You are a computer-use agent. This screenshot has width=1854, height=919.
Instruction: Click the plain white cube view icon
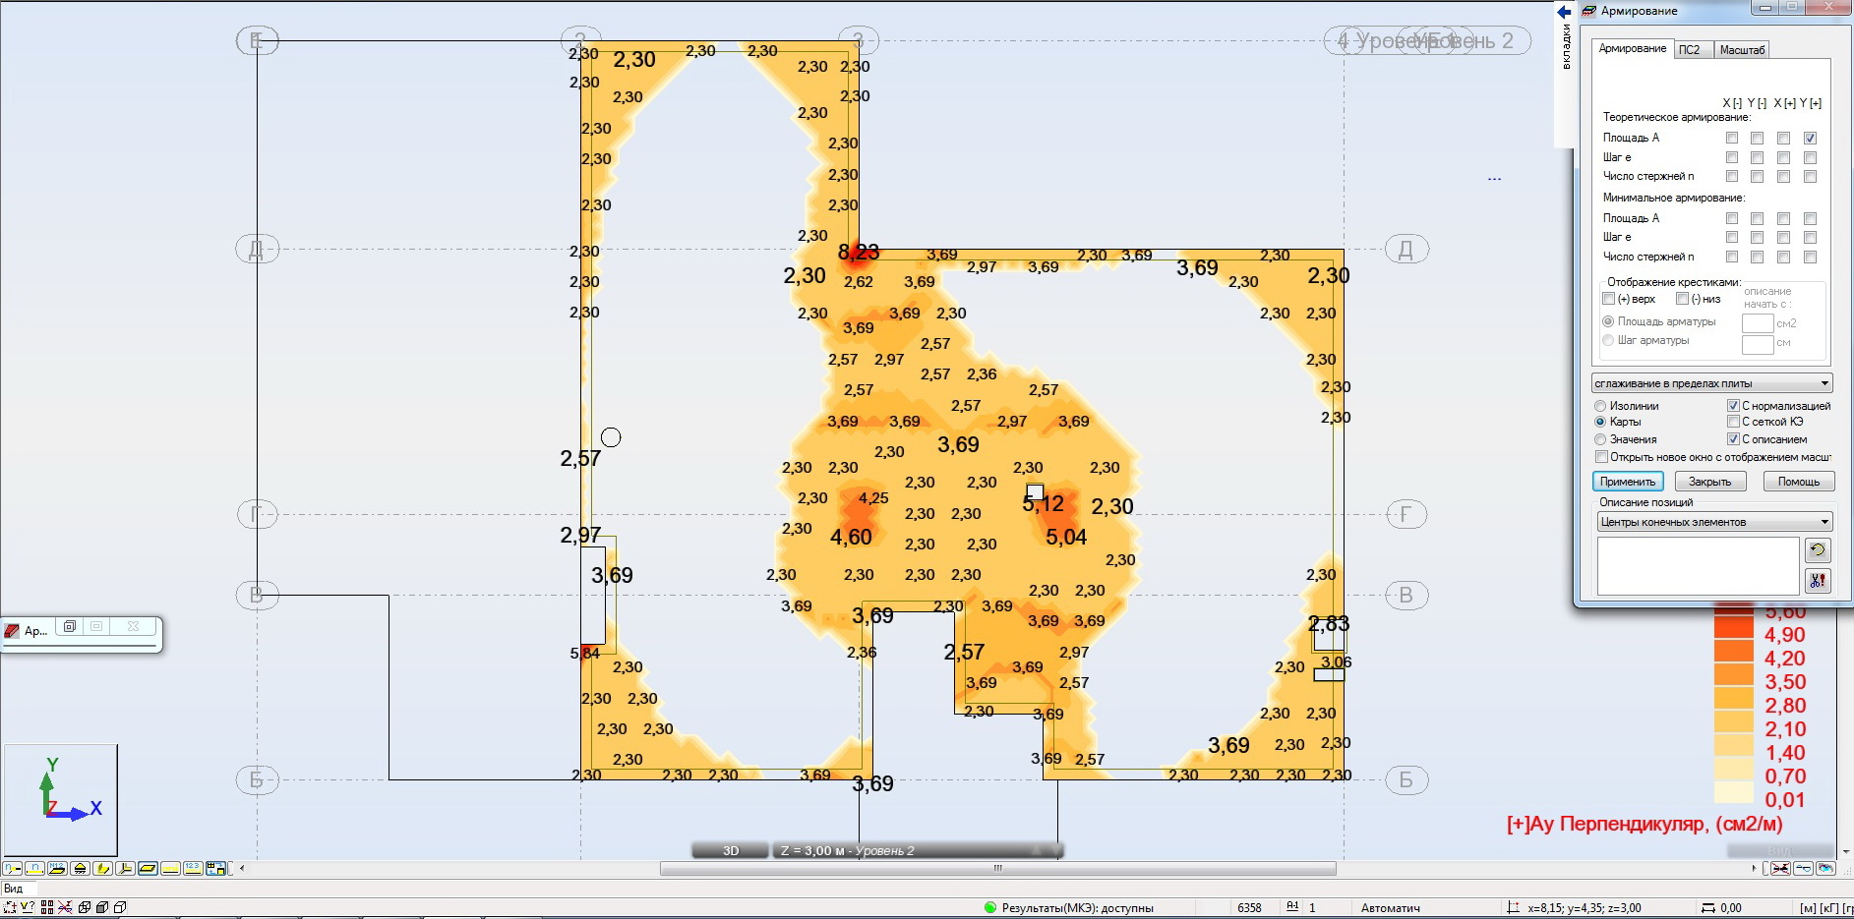[120, 907]
